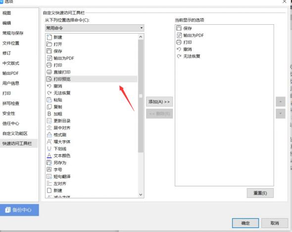Open the 文件位置 category
Screen dimensions: 292x232
11,43
